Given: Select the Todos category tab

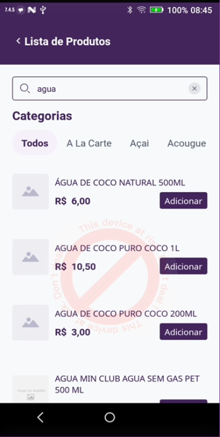Looking at the screenshot, I should click(35, 143).
